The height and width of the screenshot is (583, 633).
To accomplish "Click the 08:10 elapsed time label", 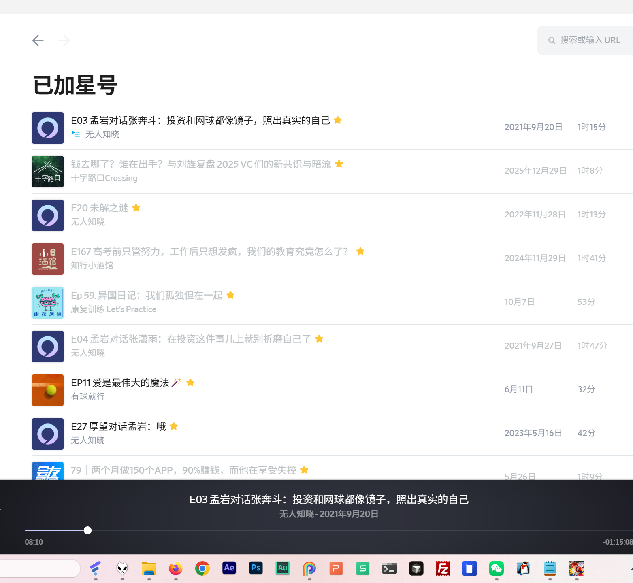I will click(x=34, y=542).
